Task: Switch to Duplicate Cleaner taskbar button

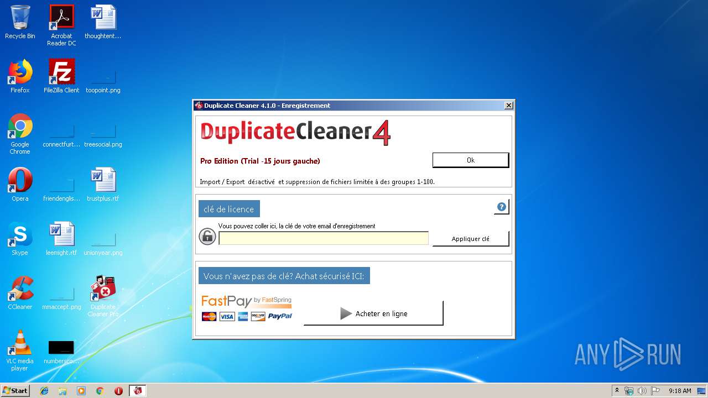Action: pyautogui.click(x=138, y=391)
